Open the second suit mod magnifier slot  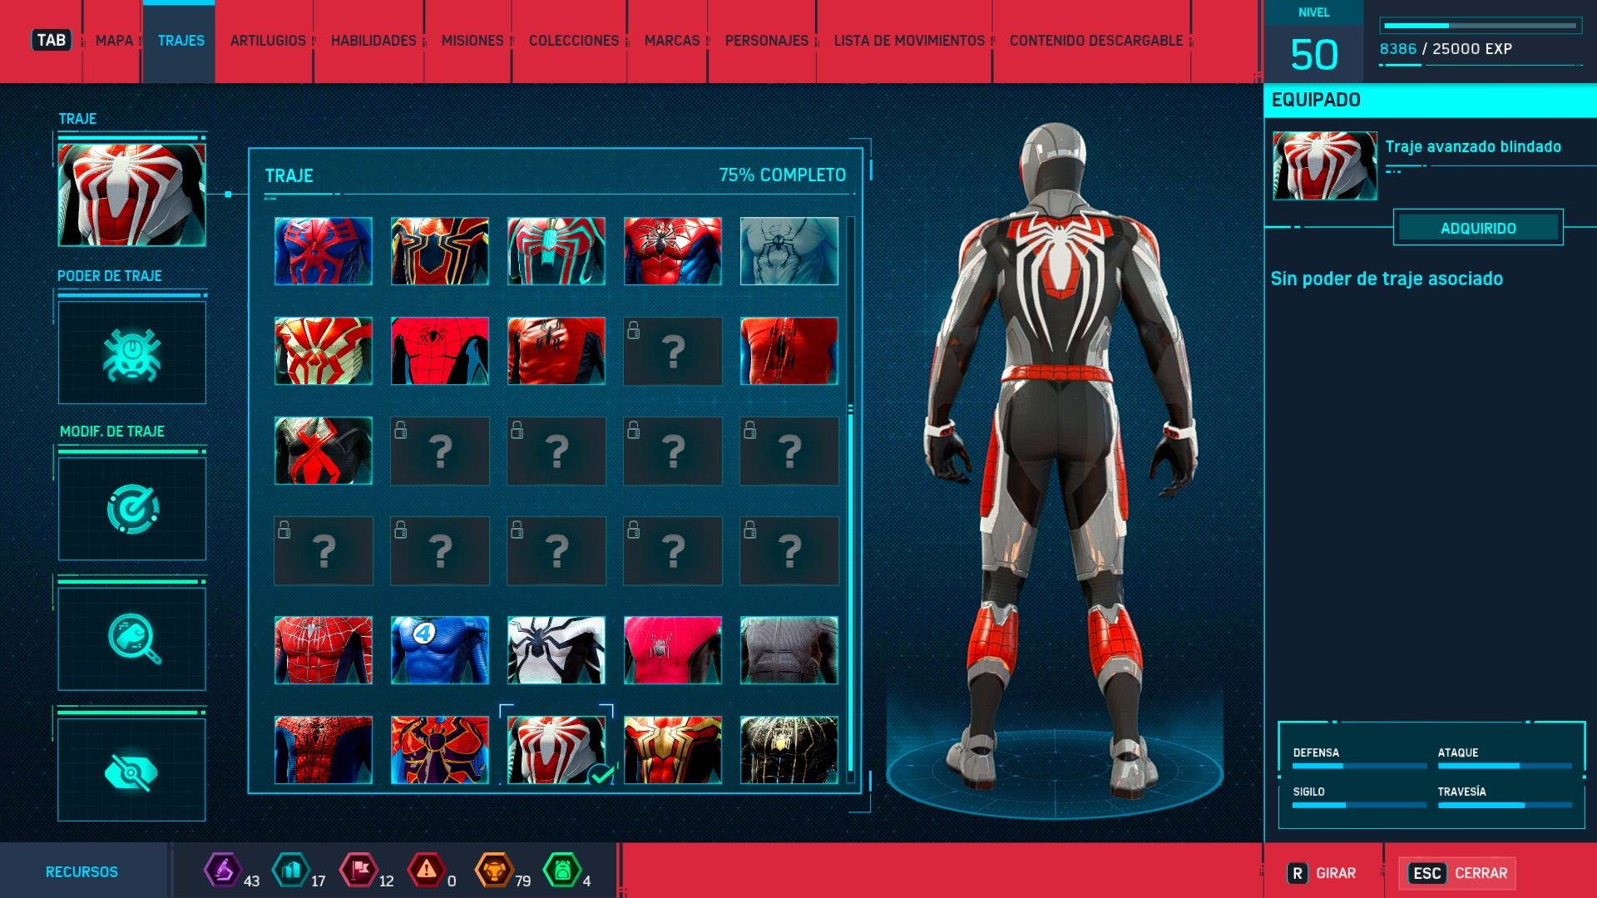click(131, 639)
